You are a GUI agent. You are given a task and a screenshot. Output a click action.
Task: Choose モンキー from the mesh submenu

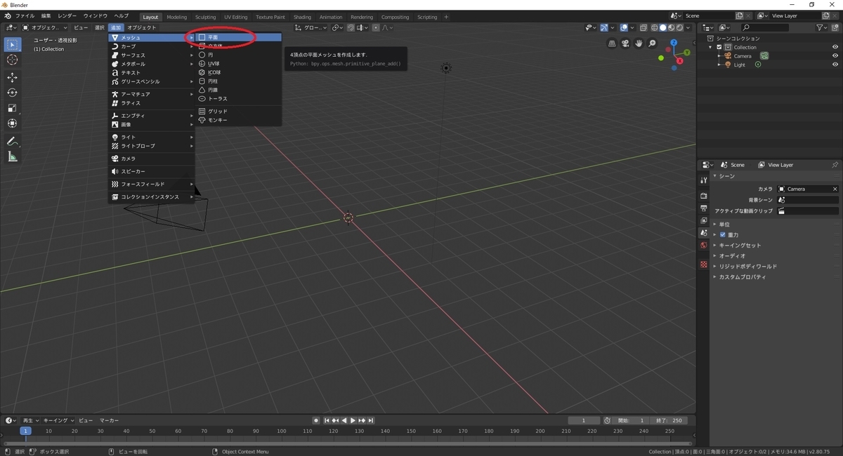point(238,120)
